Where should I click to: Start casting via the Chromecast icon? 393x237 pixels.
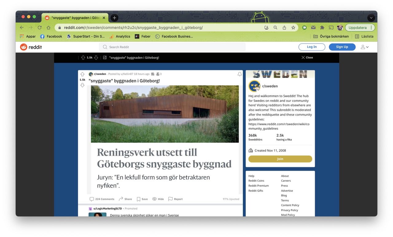pos(331,27)
